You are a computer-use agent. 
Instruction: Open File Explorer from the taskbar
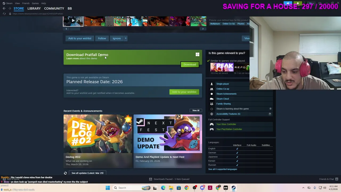(171, 188)
